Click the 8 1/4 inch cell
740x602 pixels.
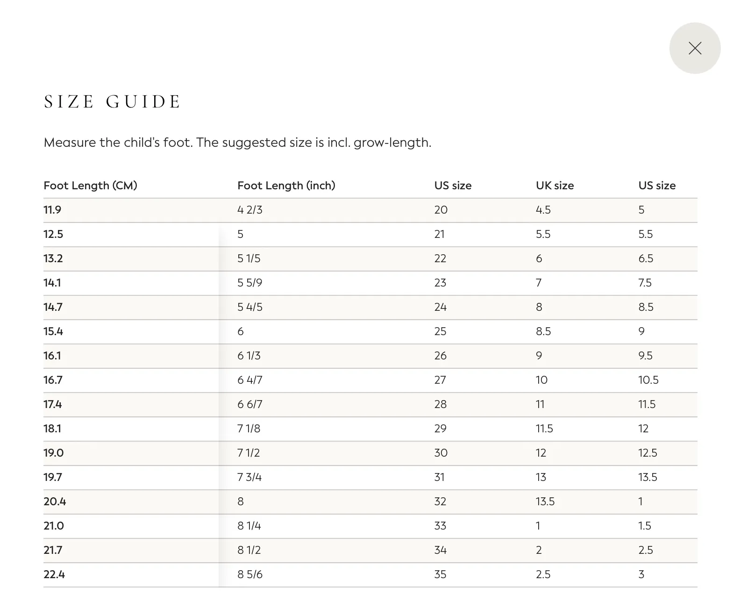(249, 526)
